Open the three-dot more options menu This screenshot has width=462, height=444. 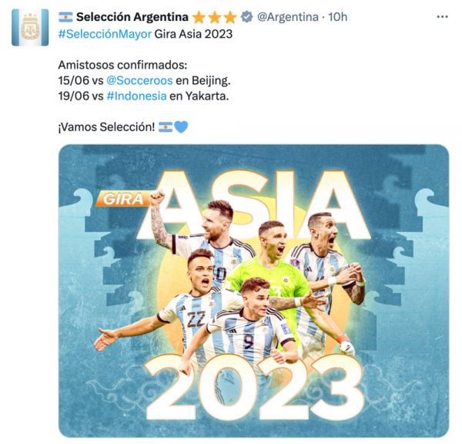point(442,17)
